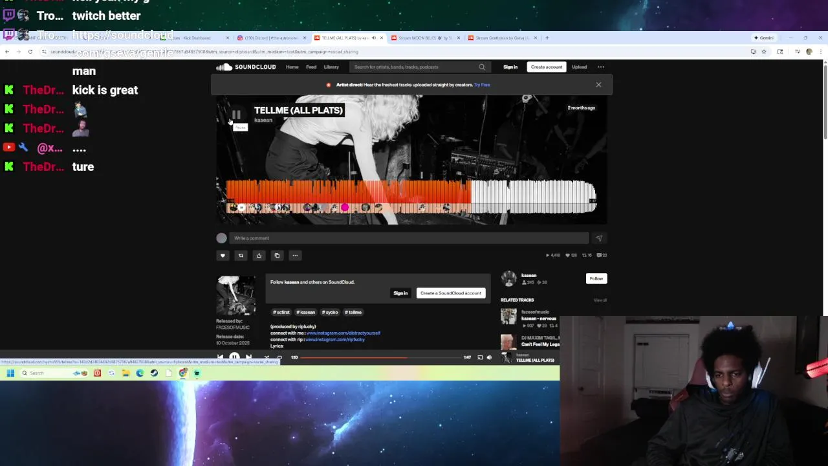Open File Explorer from the taskbar
Image resolution: width=828 pixels, height=466 pixels.
pos(125,373)
